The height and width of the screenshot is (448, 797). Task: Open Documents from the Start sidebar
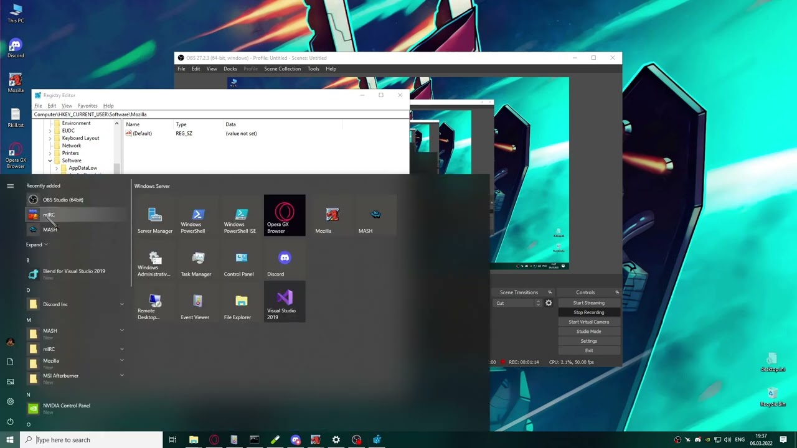(10, 362)
